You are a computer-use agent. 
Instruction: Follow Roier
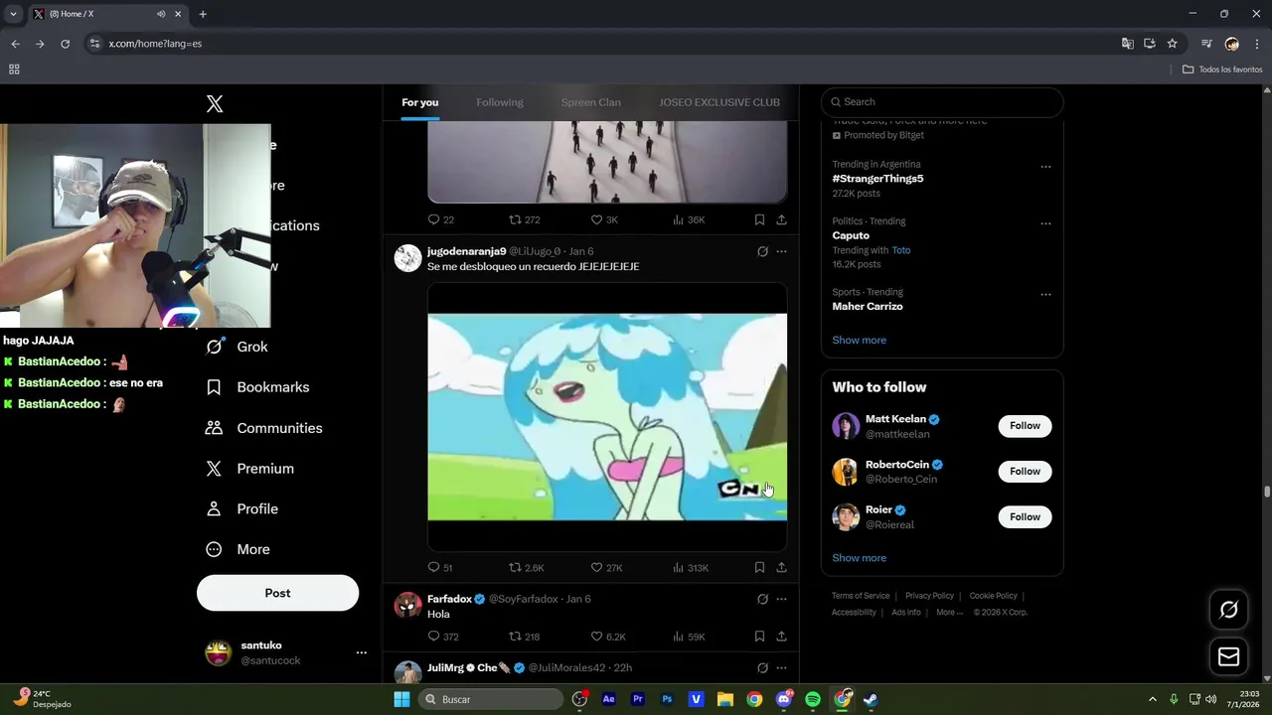[x=1025, y=517]
